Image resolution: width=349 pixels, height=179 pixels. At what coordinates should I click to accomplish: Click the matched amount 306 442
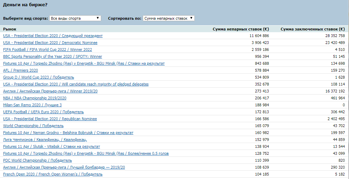point(338,112)
